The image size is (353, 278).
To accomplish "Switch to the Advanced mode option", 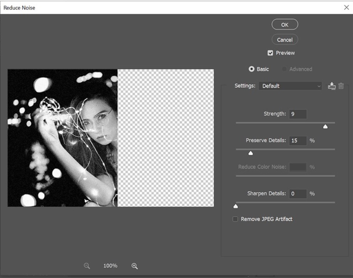I will coord(284,69).
